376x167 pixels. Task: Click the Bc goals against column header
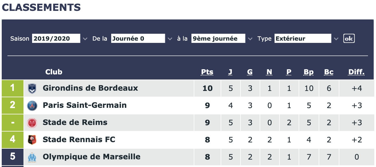328,72
